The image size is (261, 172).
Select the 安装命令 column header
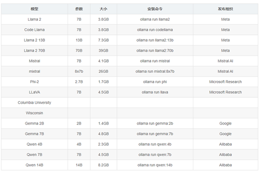click(x=155, y=9)
